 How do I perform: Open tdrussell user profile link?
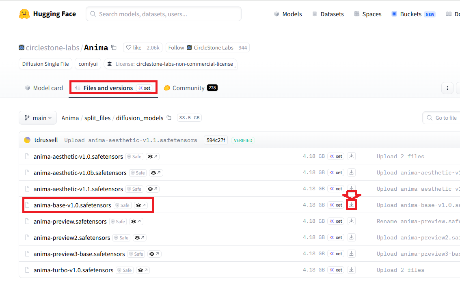(46, 140)
